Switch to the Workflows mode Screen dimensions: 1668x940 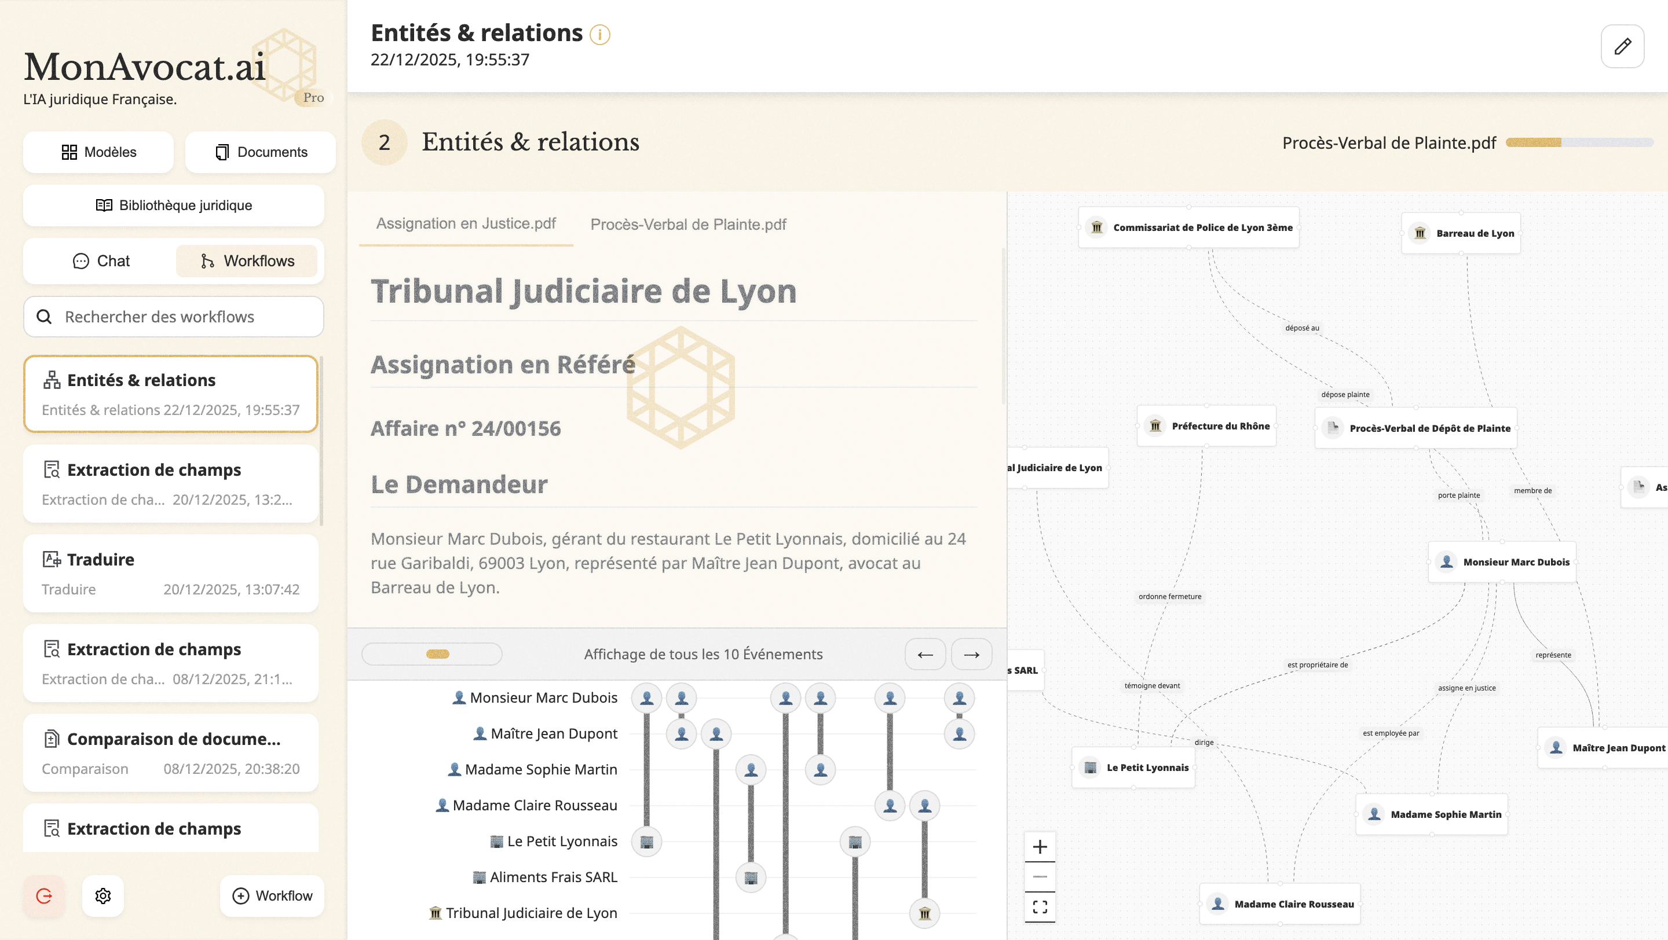point(247,260)
